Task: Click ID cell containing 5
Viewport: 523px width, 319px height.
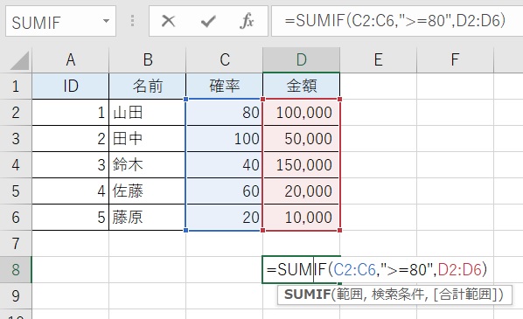Action: pyautogui.click(x=70, y=218)
